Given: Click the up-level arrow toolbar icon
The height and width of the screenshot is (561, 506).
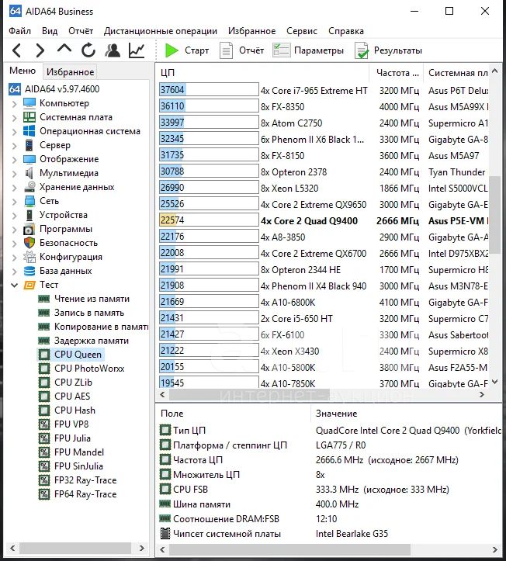Looking at the screenshot, I should tap(64, 49).
